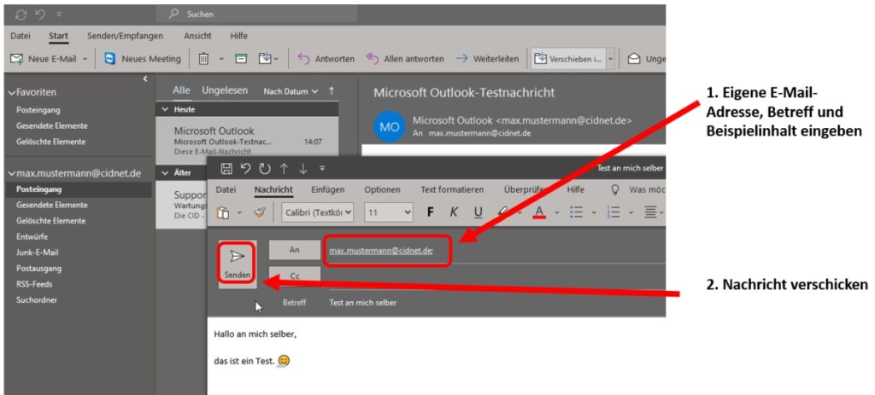Toggle bold F formatting

pyautogui.click(x=431, y=212)
